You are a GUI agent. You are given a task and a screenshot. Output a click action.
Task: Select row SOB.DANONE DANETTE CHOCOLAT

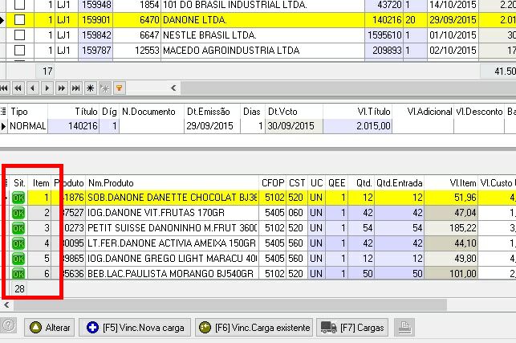(x=258, y=198)
